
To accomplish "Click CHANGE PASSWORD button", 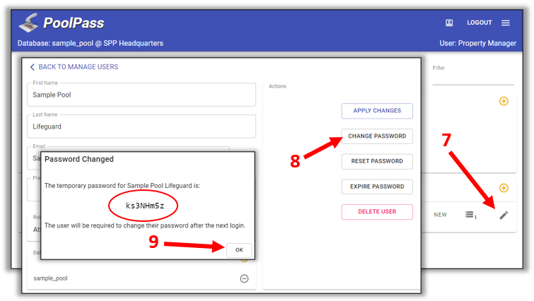I will [x=377, y=136].
